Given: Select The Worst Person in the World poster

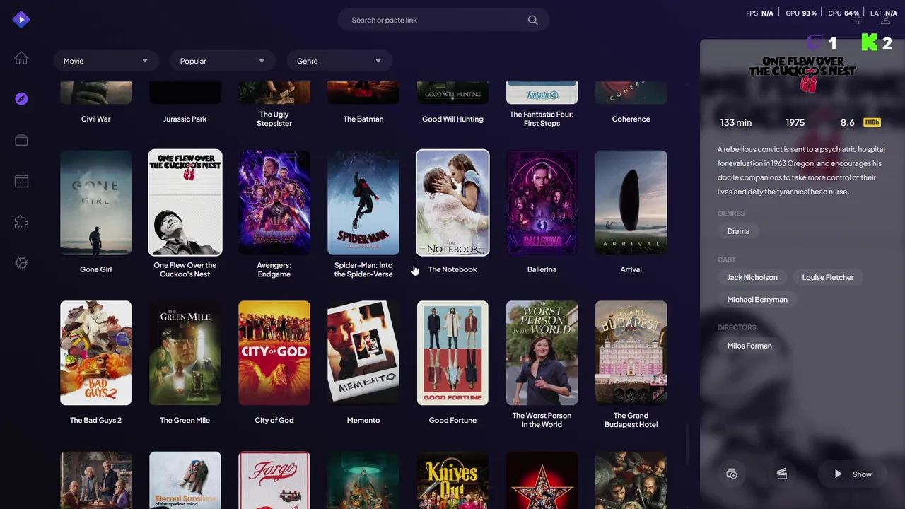Looking at the screenshot, I should pos(542,353).
